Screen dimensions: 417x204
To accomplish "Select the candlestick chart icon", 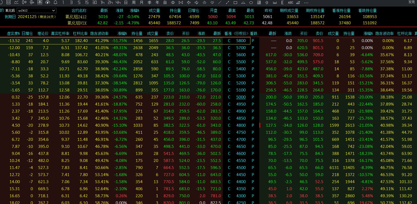I will (24, 2).
